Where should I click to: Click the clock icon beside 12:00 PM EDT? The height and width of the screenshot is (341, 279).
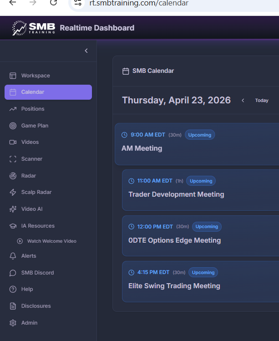coord(132,227)
